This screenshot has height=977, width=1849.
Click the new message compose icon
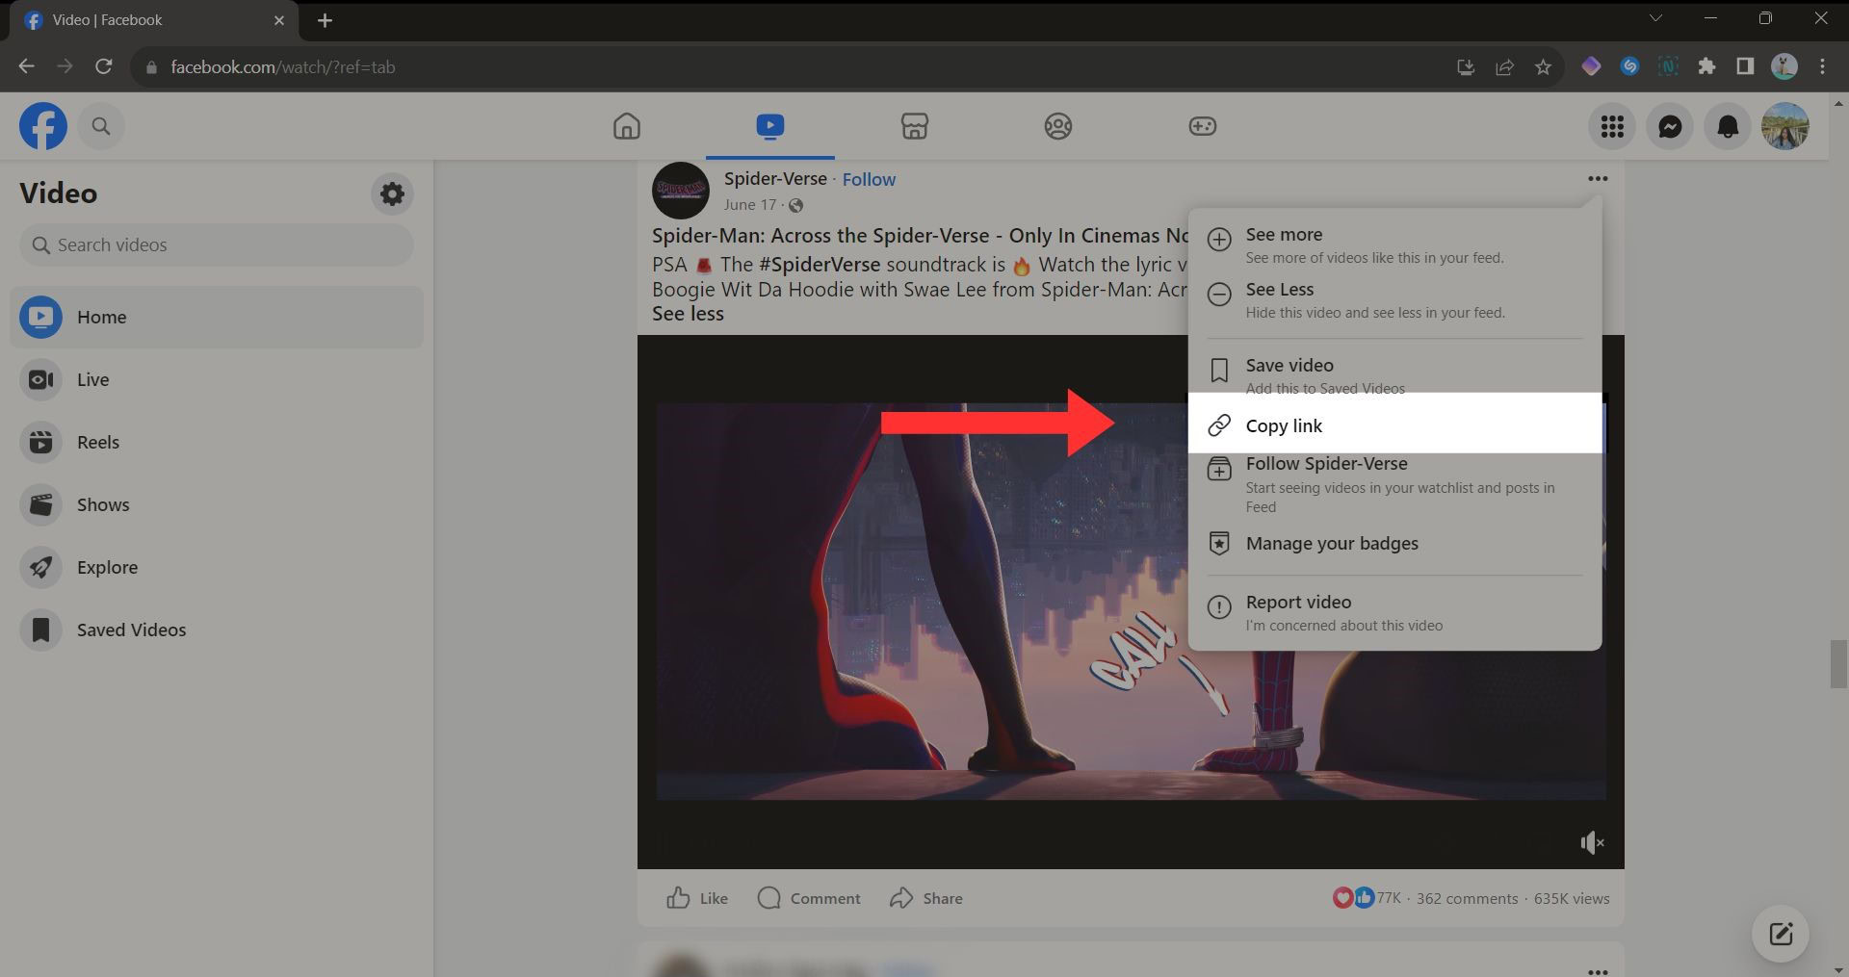pos(1780,933)
